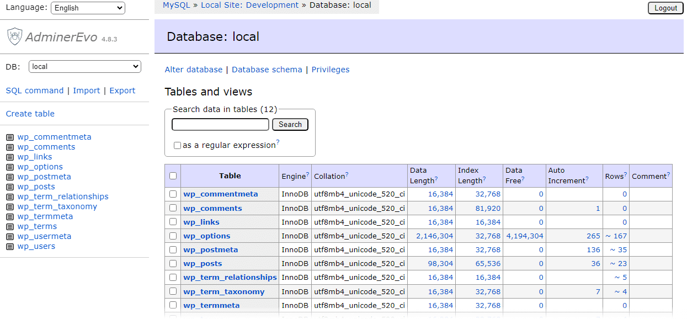
Task: Check the wp_posts row checkbox
Action: click(173, 263)
